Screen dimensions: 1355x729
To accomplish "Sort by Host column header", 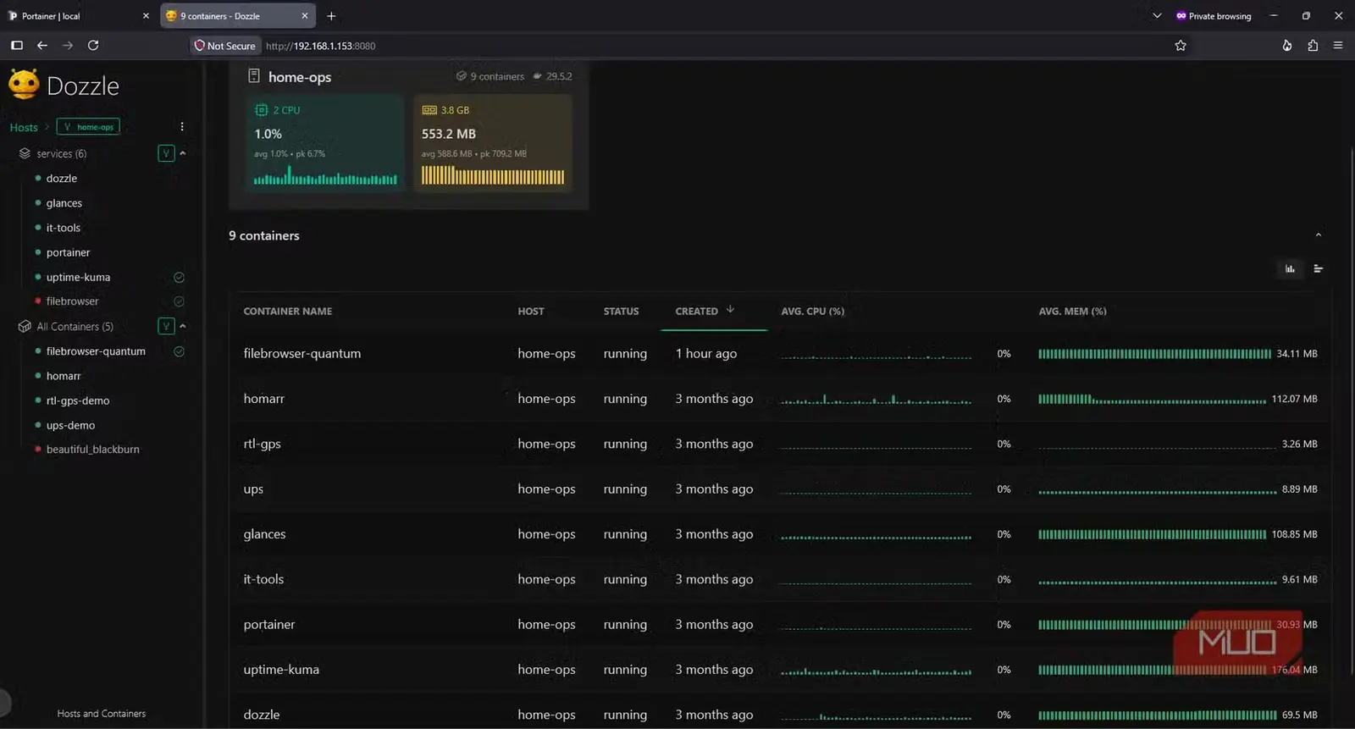I will coord(531,312).
